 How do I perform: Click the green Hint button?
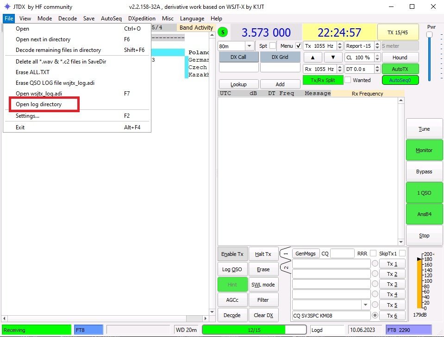(x=232, y=285)
